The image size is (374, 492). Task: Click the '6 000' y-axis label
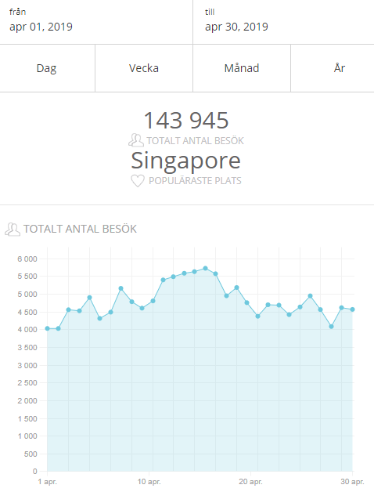coord(27,259)
